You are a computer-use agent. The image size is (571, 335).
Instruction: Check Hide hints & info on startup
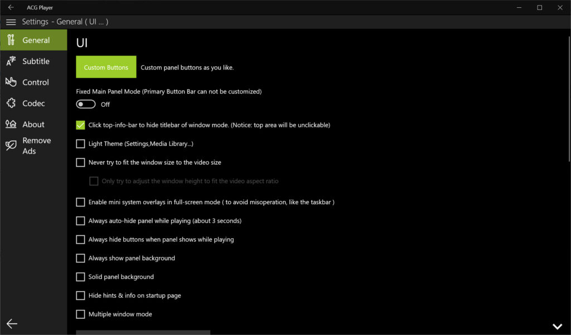[x=80, y=295]
